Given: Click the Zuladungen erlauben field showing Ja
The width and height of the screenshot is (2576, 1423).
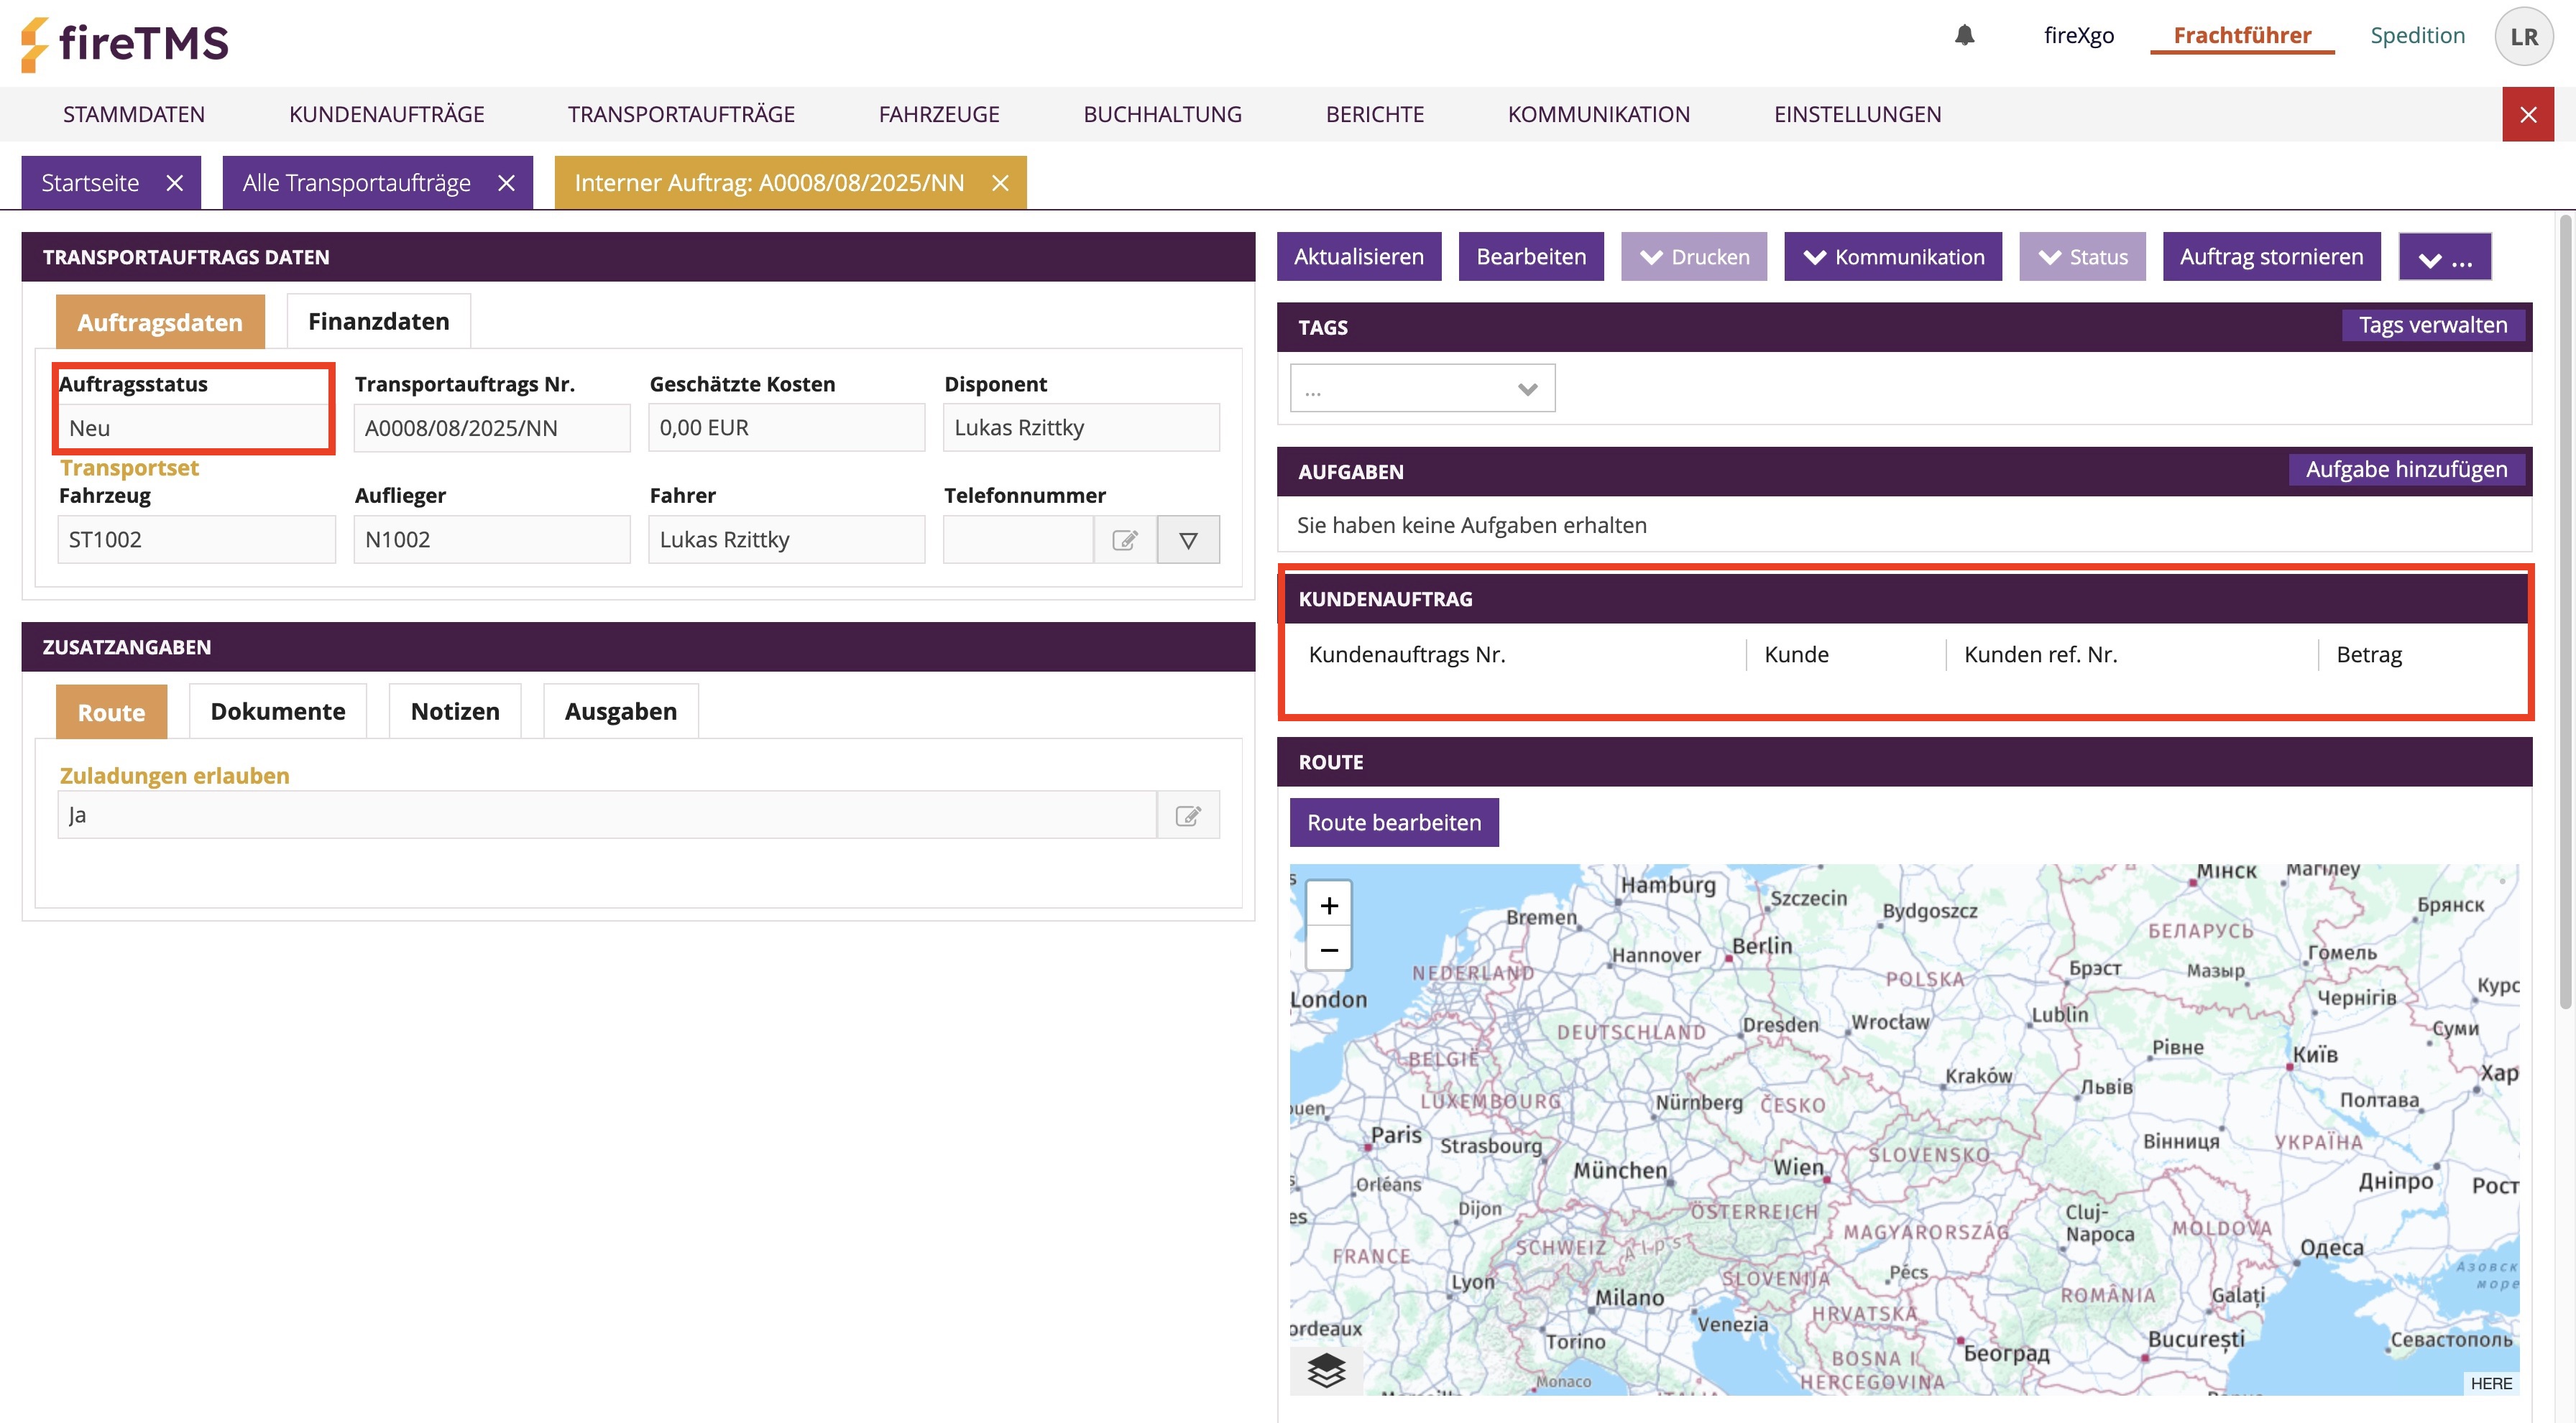Looking at the screenshot, I should coord(607,815).
